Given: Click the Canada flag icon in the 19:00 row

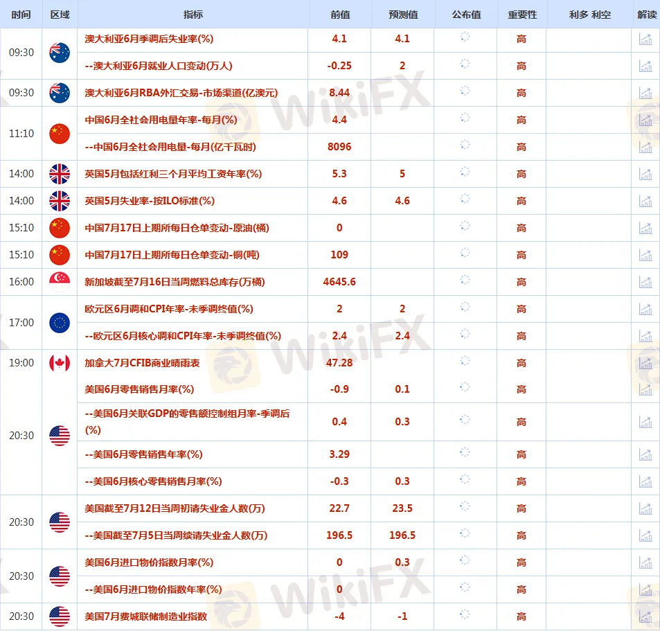Looking at the screenshot, I should pos(60,363).
